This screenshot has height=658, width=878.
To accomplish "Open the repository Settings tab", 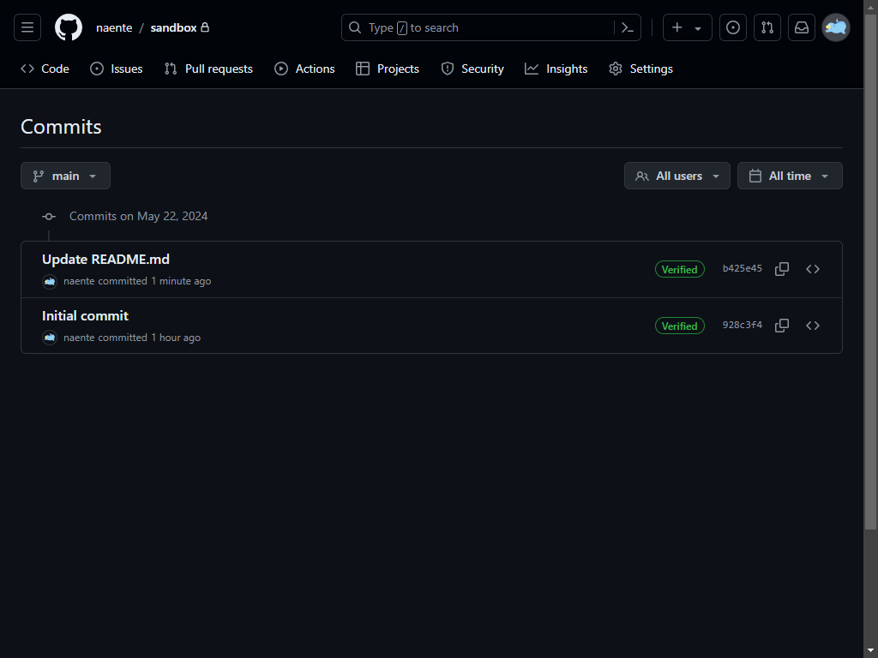I will pos(640,69).
